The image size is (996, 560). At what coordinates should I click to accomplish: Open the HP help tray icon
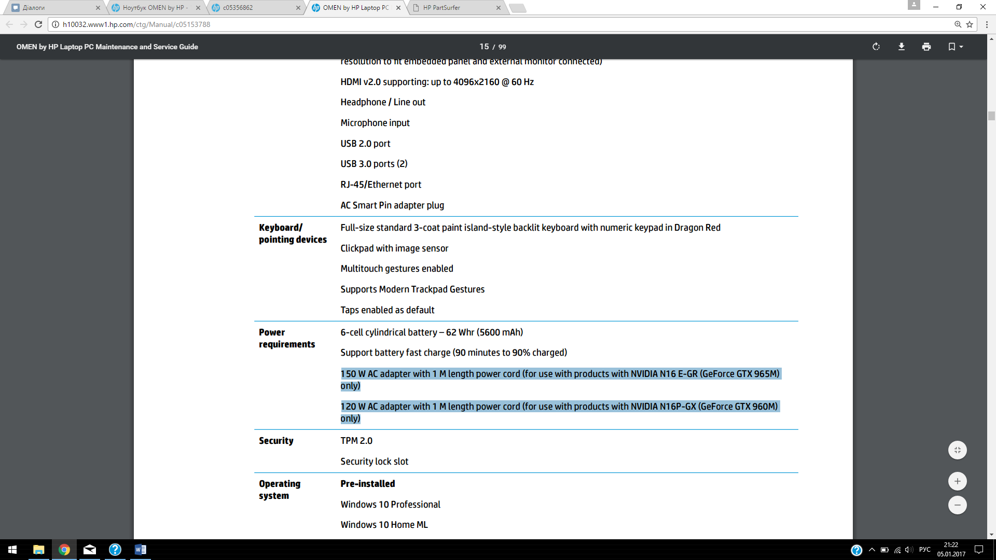tap(857, 550)
